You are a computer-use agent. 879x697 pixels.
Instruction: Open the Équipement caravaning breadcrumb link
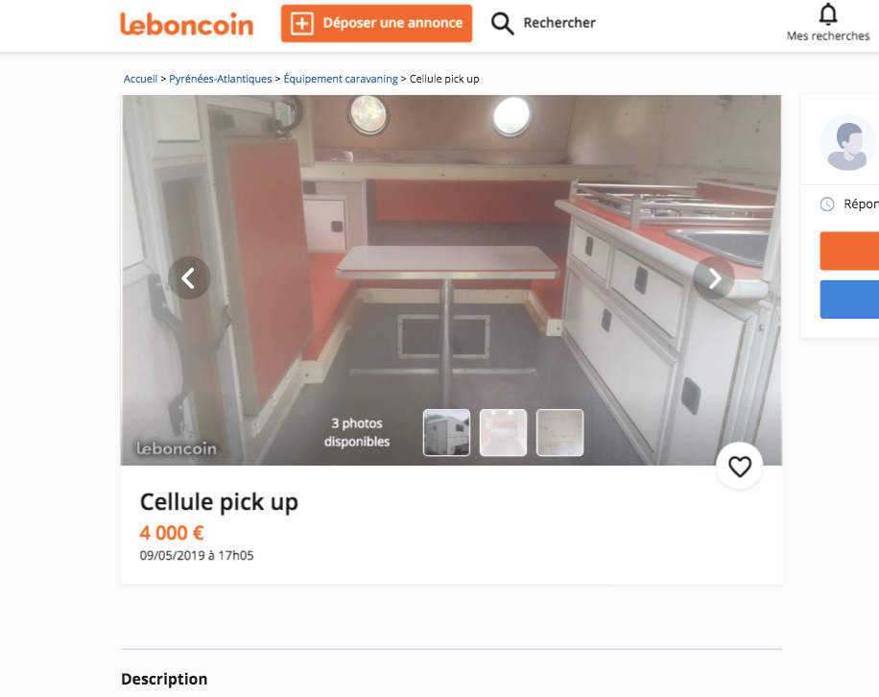point(341,79)
